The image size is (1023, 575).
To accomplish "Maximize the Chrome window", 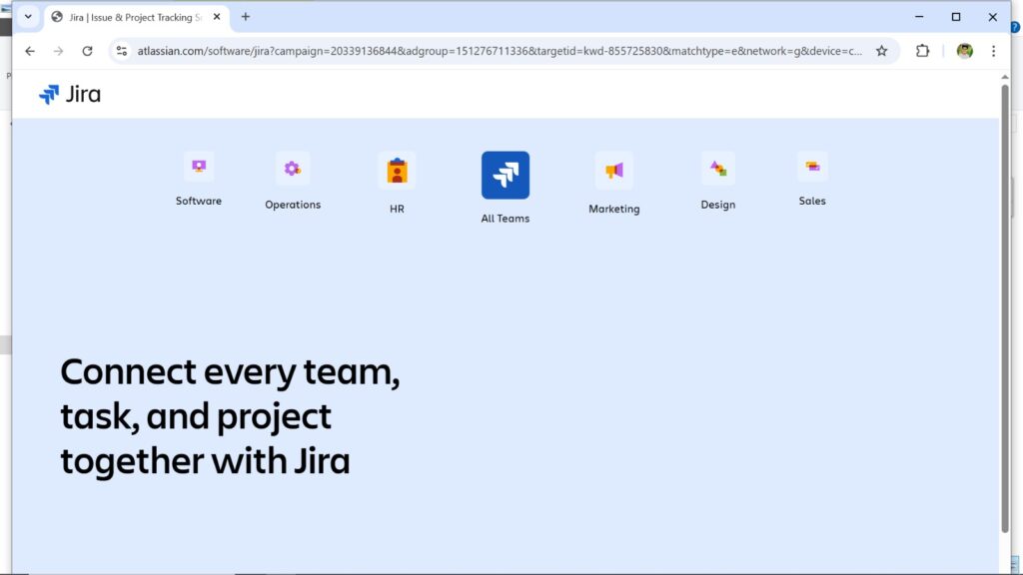I will [956, 17].
